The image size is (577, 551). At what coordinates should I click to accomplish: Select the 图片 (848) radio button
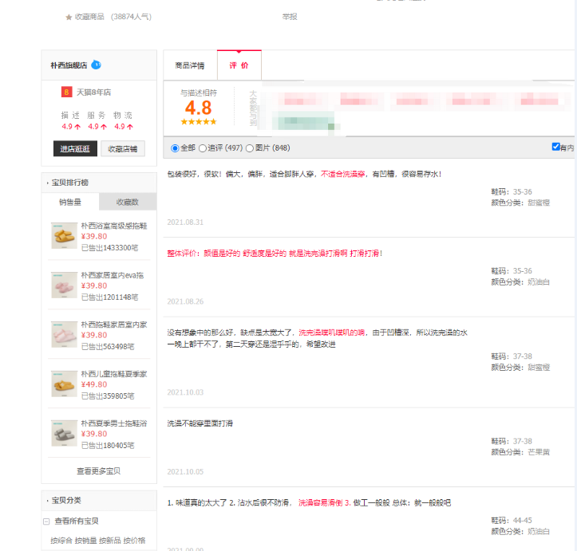250,148
